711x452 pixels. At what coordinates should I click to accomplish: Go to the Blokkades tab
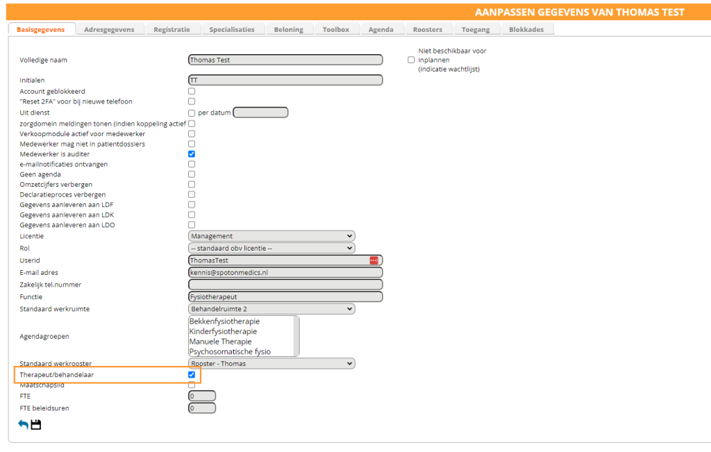[x=526, y=29]
